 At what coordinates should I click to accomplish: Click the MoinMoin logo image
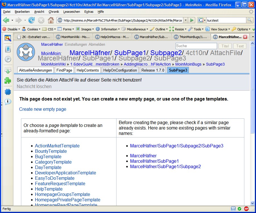point(26,52)
